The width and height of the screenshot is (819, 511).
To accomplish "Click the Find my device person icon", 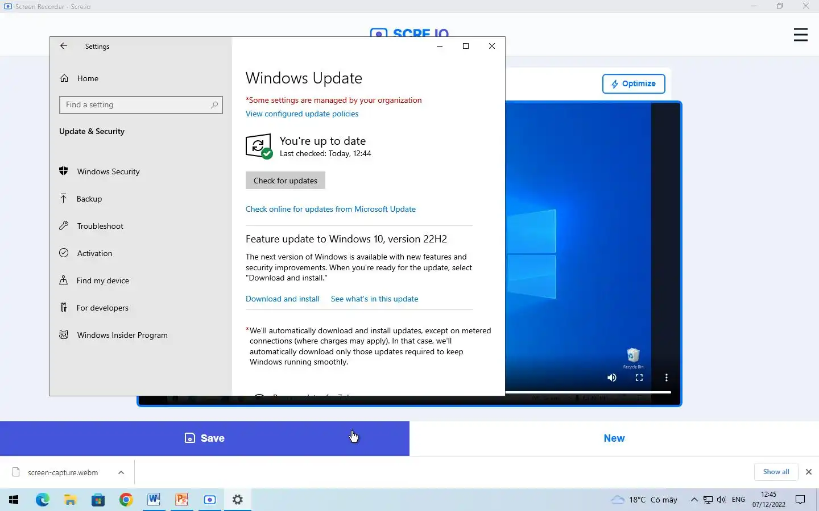I will [64, 280].
